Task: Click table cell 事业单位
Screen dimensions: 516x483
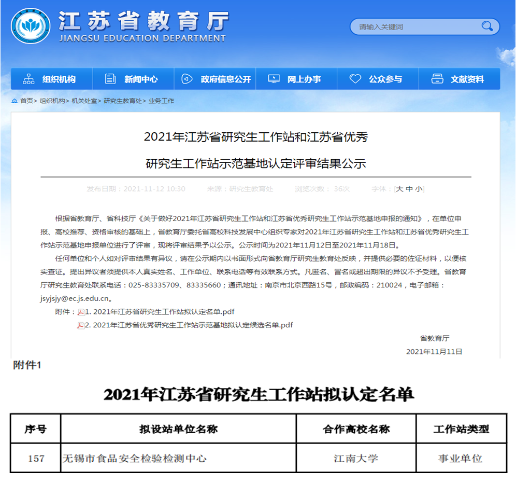Action: pos(461,458)
